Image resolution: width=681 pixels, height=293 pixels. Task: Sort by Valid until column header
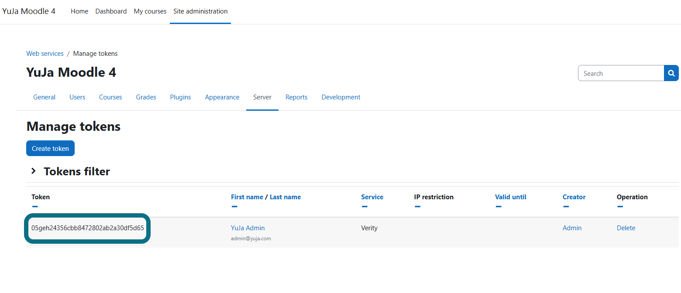click(510, 197)
